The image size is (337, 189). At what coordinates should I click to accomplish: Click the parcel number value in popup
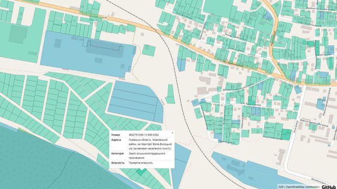click(144, 135)
